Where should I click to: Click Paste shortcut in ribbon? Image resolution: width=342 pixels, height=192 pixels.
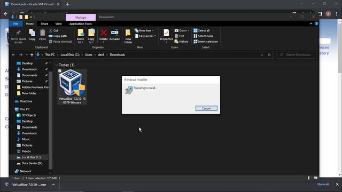(60, 42)
